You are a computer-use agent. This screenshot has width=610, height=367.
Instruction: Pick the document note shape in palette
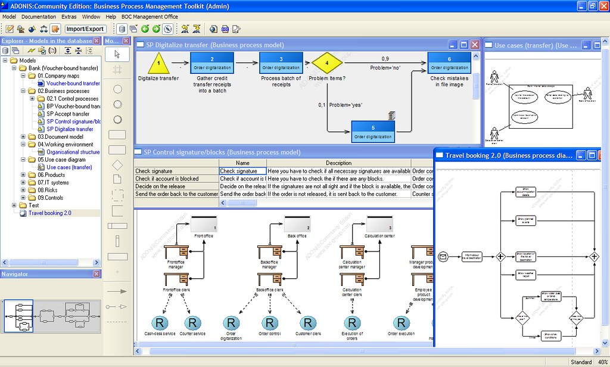tap(117, 179)
